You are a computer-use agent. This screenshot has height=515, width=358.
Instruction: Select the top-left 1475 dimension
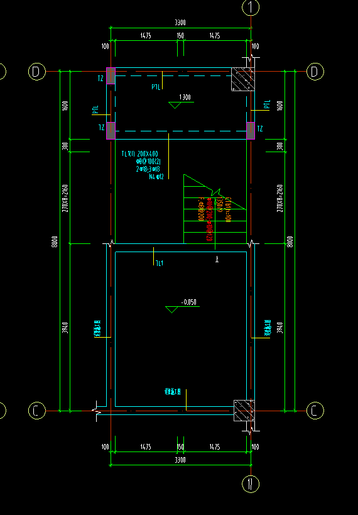[146, 36]
